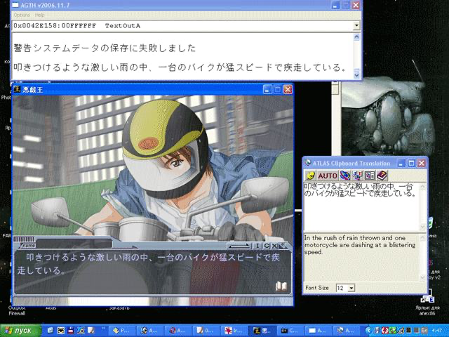Click the Japanese source text box in ATLAS
Viewport: 449px width, 337px height.
[x=361, y=206]
